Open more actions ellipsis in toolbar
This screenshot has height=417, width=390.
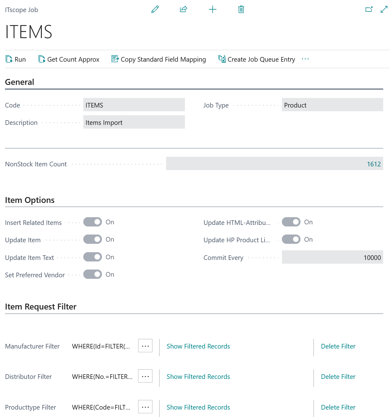[x=305, y=59]
